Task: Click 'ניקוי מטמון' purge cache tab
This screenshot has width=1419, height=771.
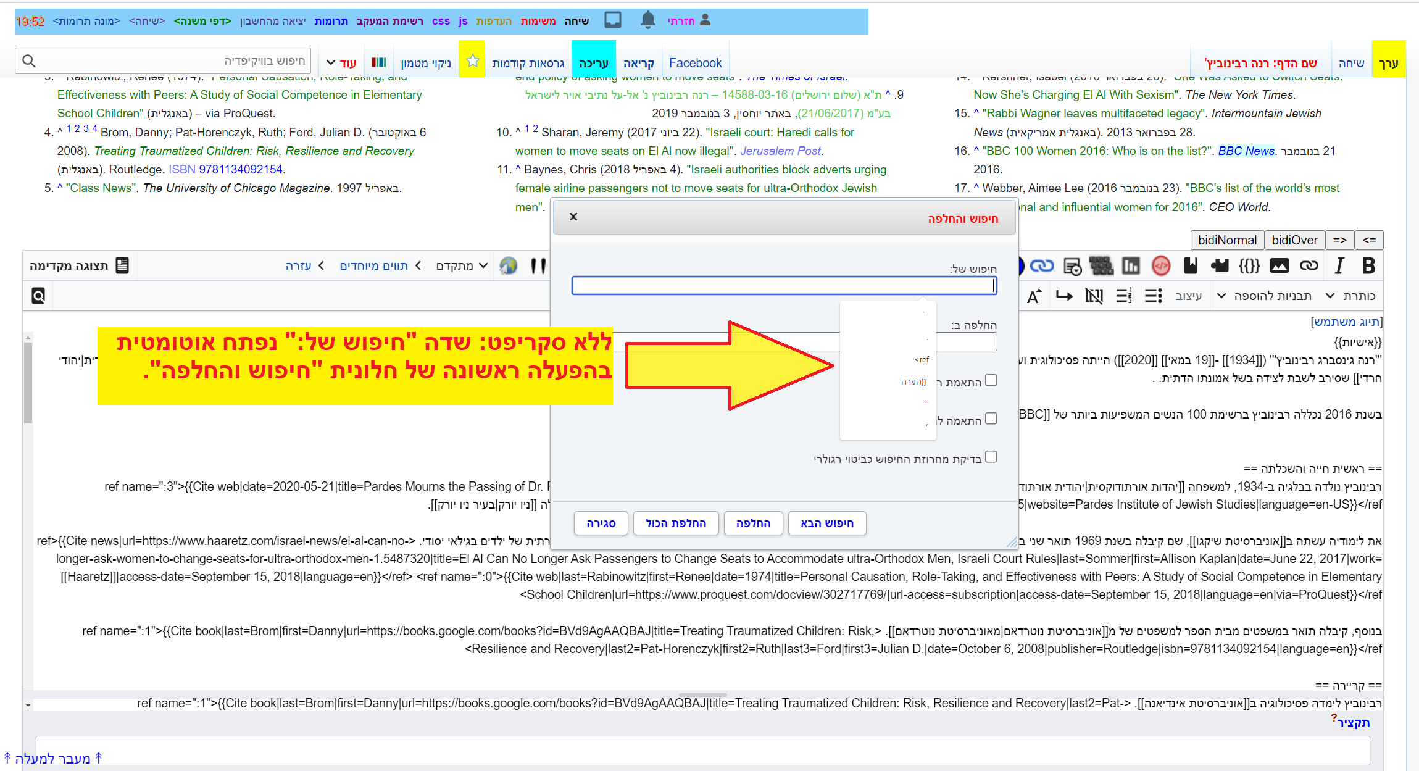Action: (x=426, y=63)
